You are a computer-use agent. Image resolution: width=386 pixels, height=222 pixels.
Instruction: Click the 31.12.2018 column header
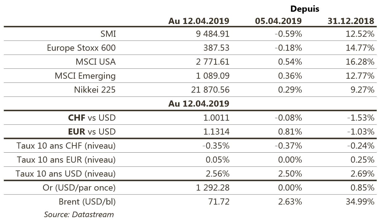tap(351, 21)
